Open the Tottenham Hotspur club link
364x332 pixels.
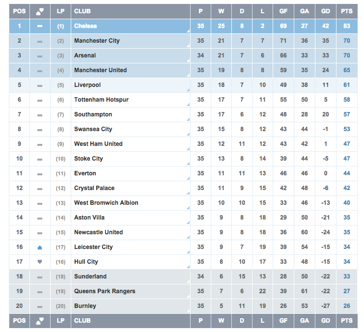[x=101, y=100]
